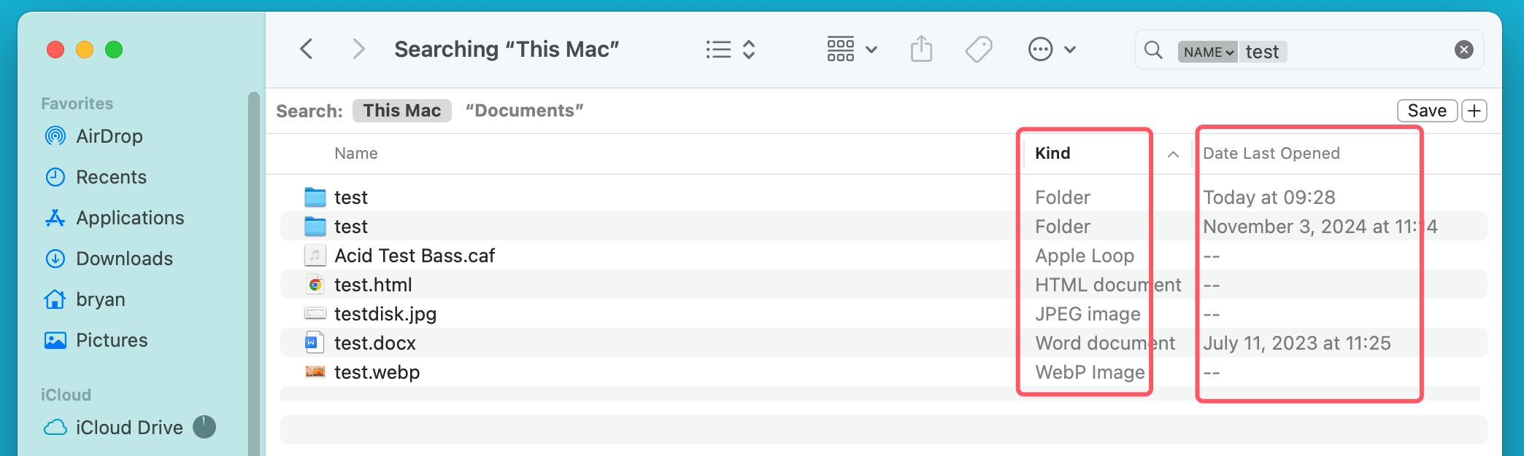Open the Tags icon in the toolbar
1524x456 pixels.
coord(979,49)
